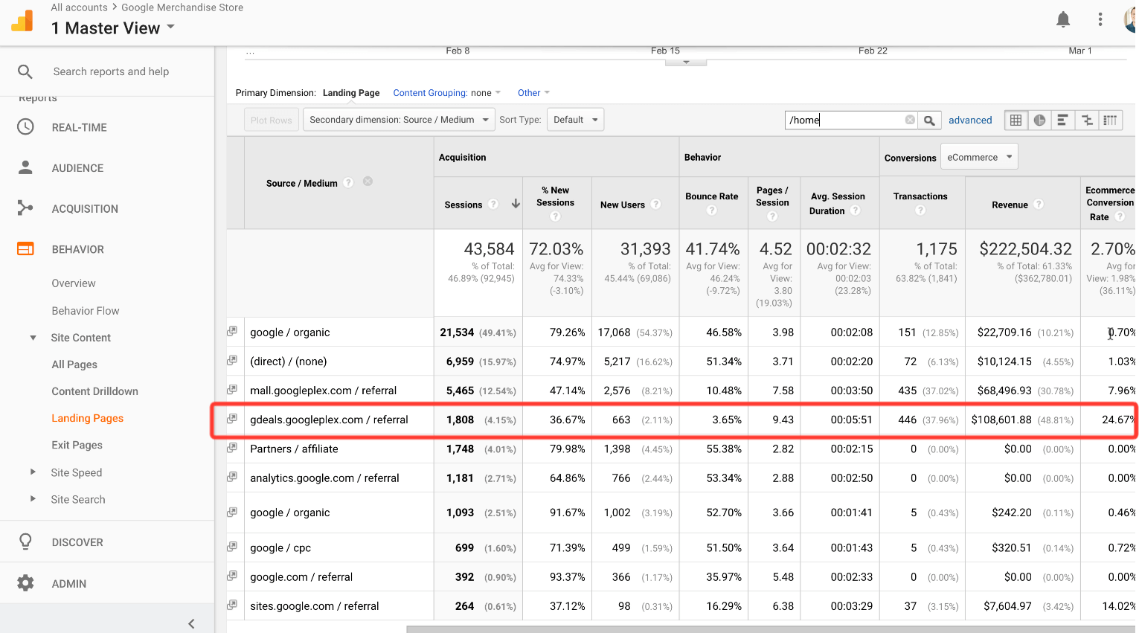Switch to the pivot table view
The image size is (1139, 633).
click(x=1110, y=120)
